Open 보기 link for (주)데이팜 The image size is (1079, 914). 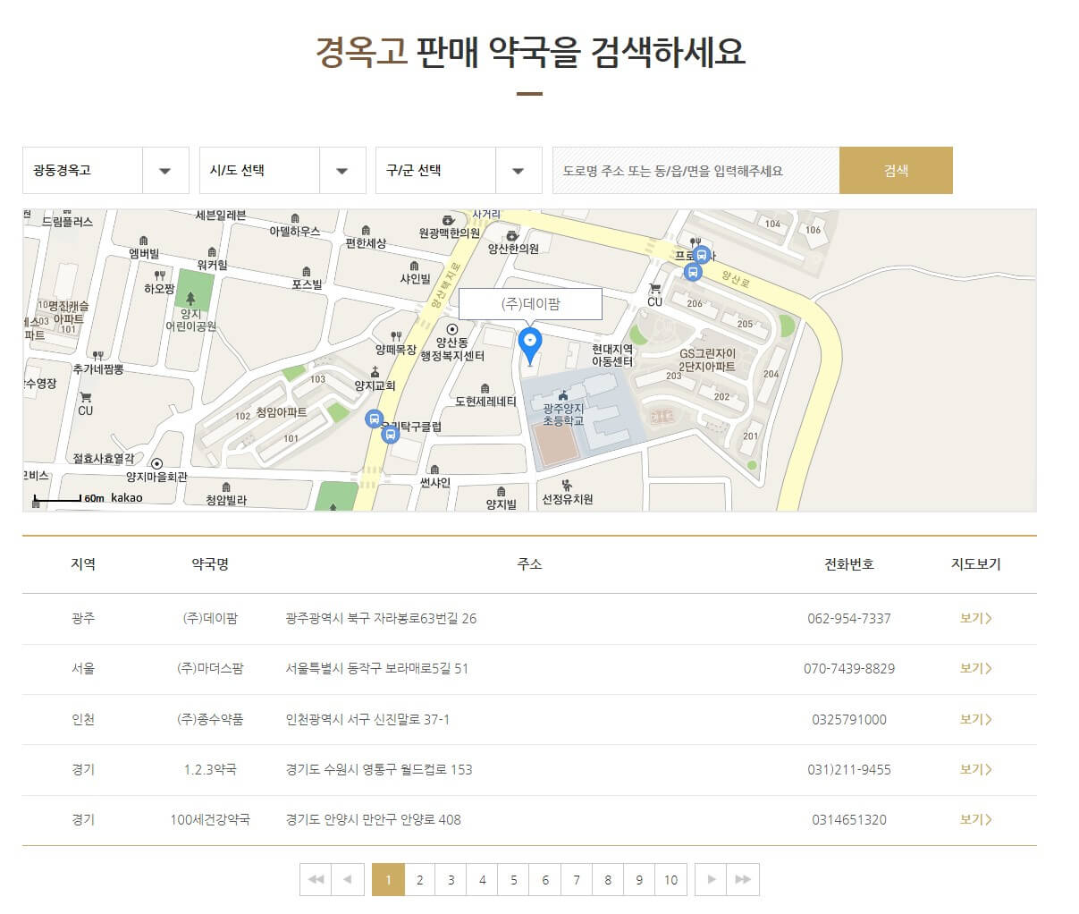pyautogui.click(x=974, y=618)
